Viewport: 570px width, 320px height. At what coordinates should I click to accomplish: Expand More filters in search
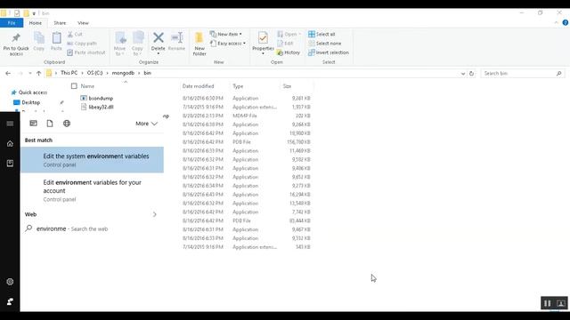pos(146,124)
